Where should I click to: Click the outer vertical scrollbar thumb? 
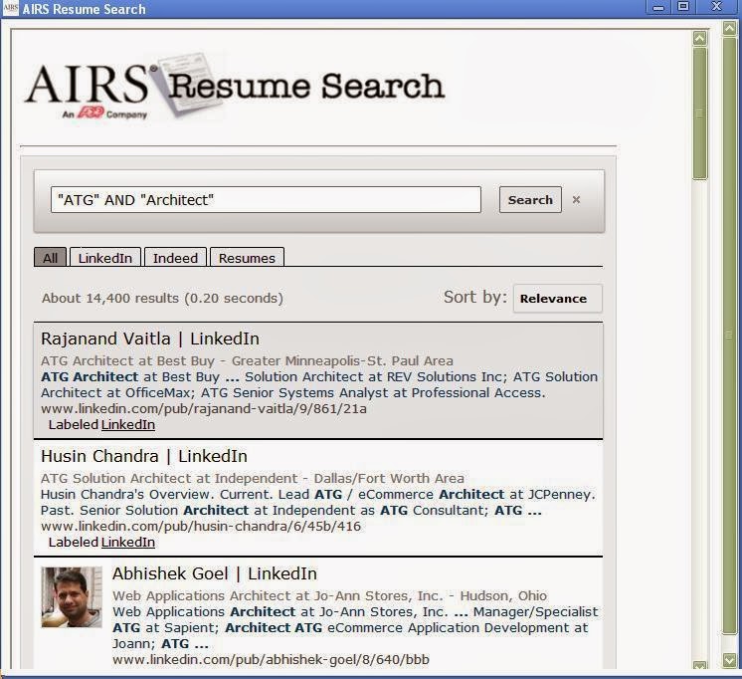[x=730, y=335]
